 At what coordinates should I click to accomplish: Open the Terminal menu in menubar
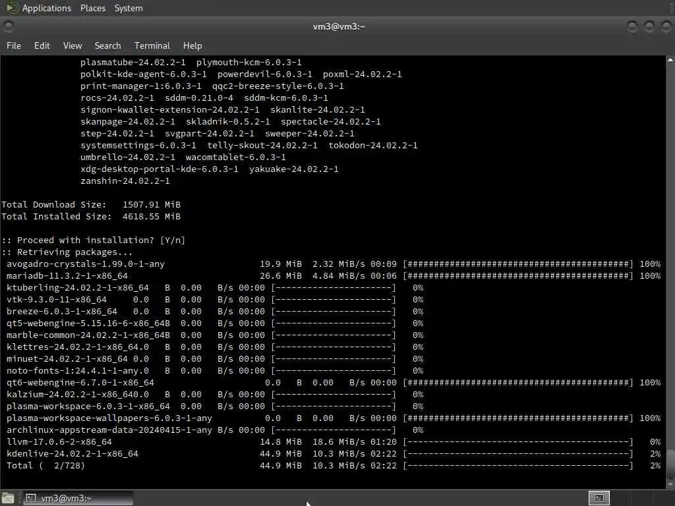tap(152, 45)
